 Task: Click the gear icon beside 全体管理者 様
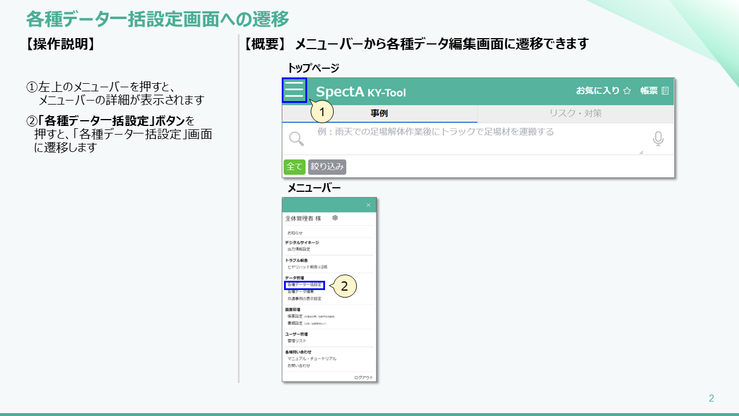(335, 218)
